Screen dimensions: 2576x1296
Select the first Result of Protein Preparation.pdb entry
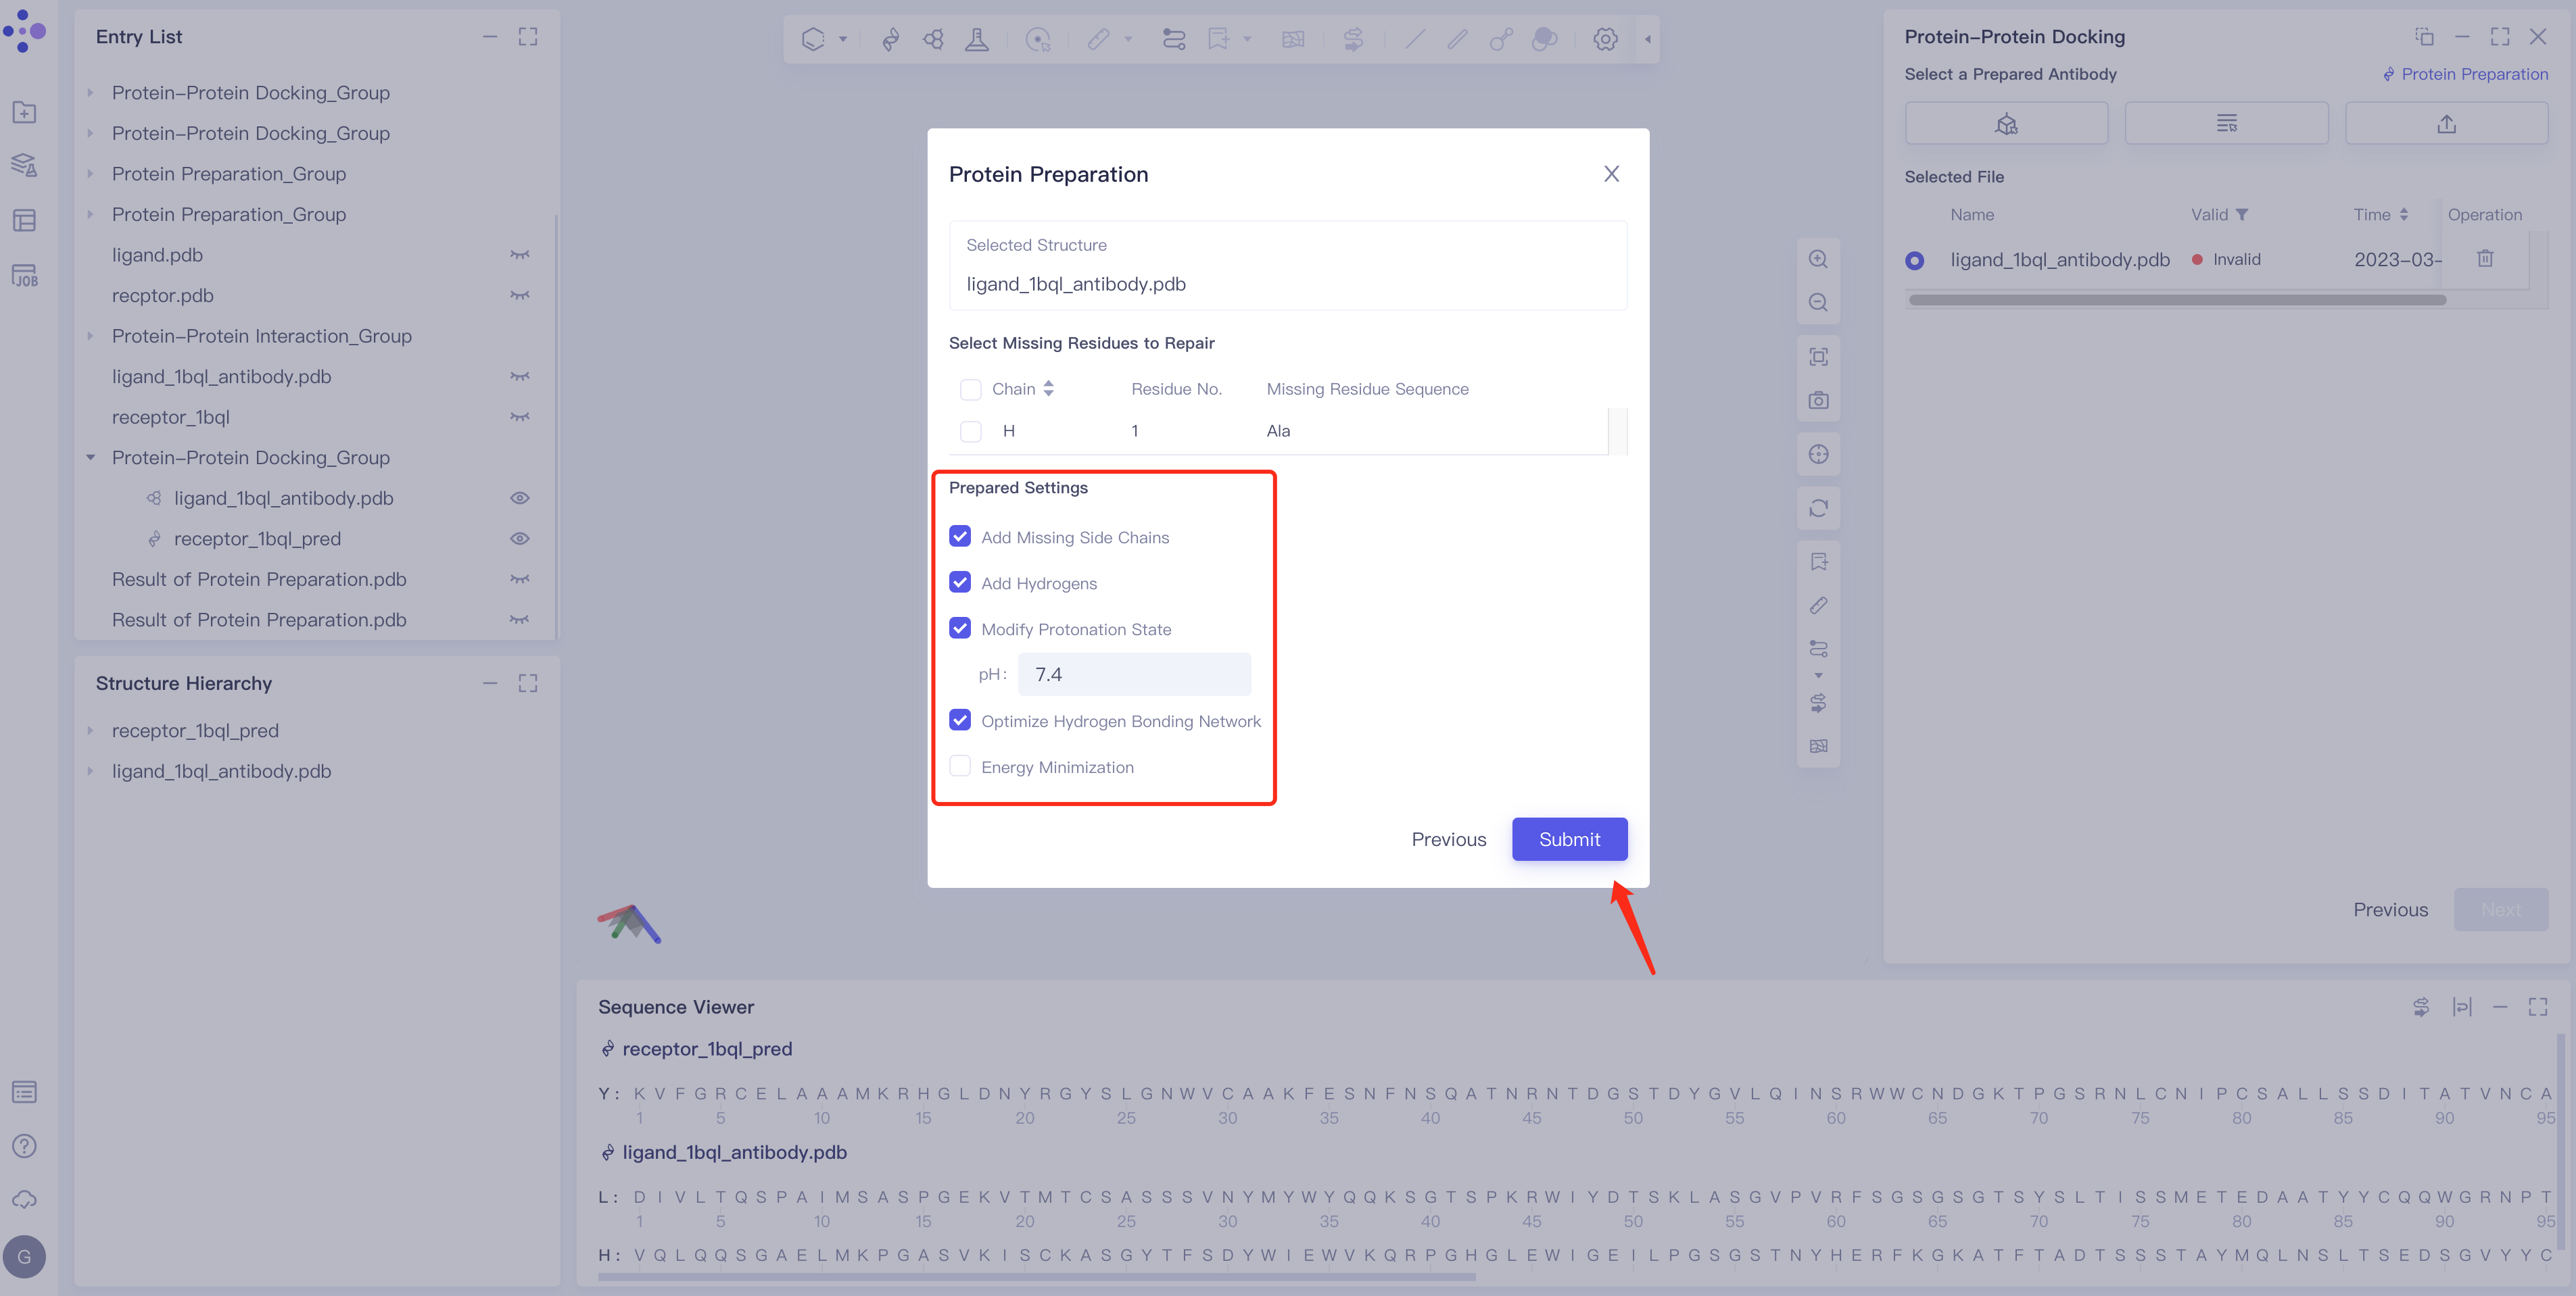click(259, 580)
